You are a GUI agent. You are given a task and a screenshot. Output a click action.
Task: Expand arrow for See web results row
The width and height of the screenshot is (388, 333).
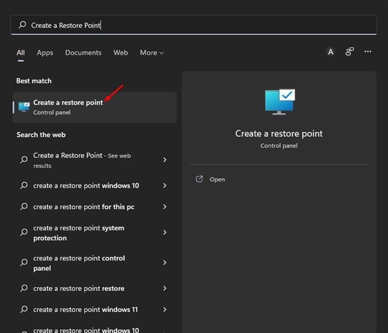[164, 160]
